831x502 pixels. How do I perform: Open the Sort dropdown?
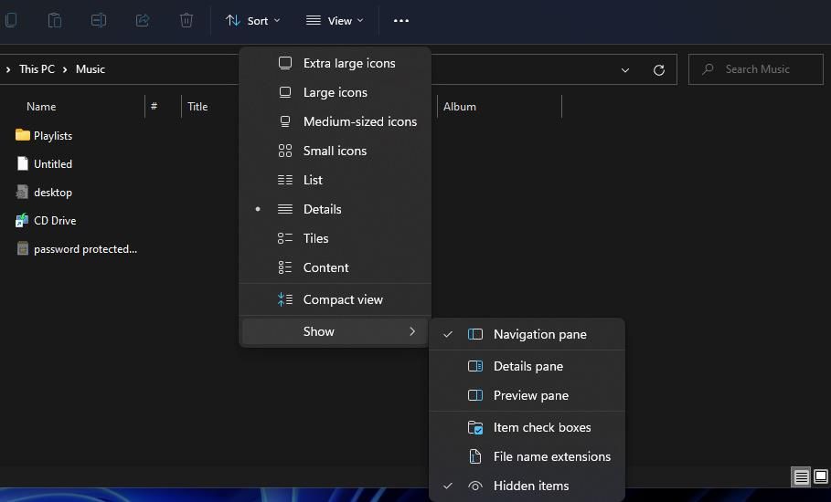click(252, 20)
